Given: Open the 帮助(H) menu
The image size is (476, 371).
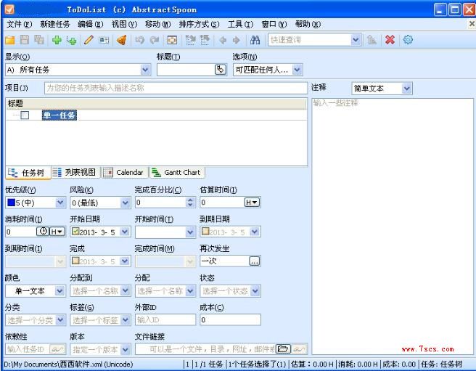Looking at the screenshot, I should coord(308,24).
